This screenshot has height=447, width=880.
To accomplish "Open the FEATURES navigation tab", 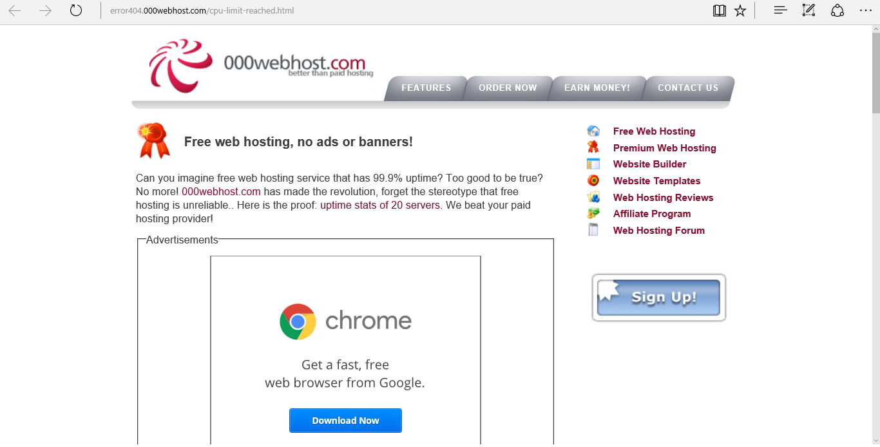I will coord(426,88).
